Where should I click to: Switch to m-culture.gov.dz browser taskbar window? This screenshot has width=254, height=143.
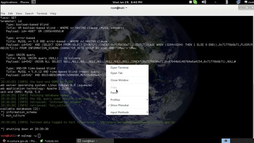coord(20,141)
